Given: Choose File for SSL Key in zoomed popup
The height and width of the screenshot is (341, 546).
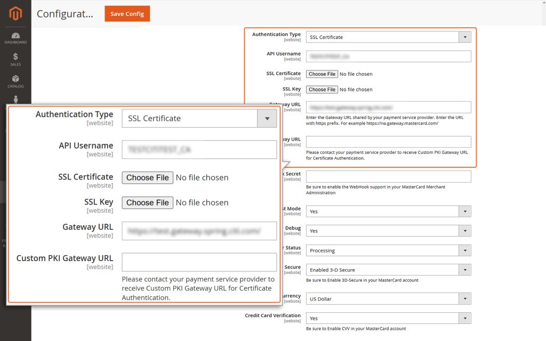Looking at the screenshot, I should (147, 202).
